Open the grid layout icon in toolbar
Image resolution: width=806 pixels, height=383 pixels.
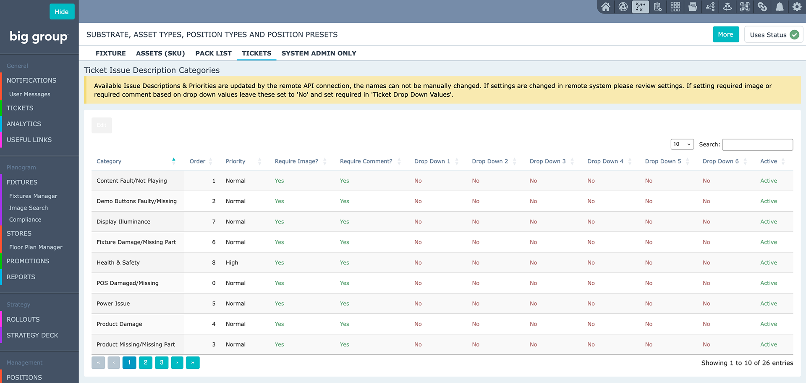pyautogui.click(x=675, y=7)
